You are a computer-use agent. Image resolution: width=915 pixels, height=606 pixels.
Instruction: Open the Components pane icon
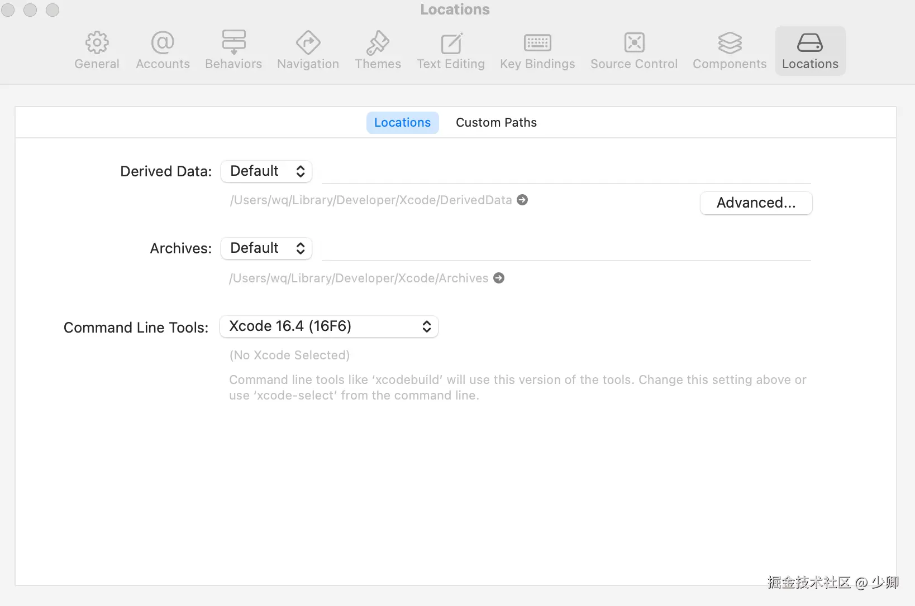pyautogui.click(x=730, y=42)
